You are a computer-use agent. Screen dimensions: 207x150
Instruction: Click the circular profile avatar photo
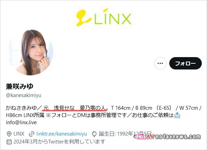click(x=31, y=52)
